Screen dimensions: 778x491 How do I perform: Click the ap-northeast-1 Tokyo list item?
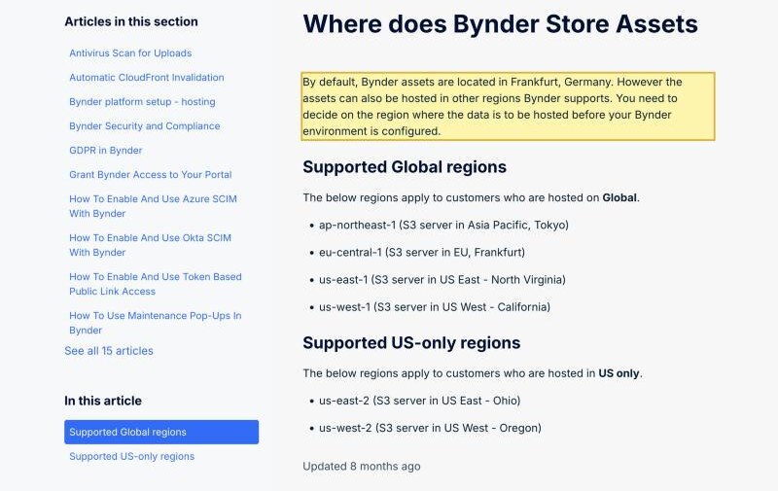[x=443, y=226]
